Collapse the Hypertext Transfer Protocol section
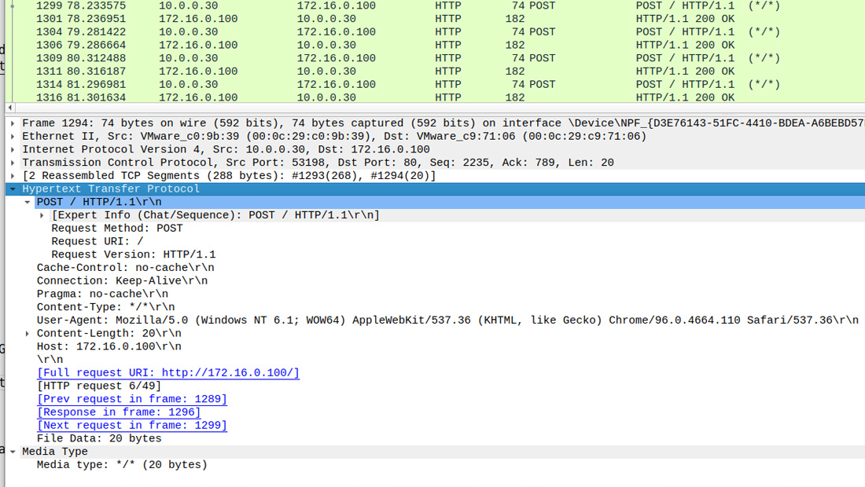865x487 pixels. tap(13, 189)
